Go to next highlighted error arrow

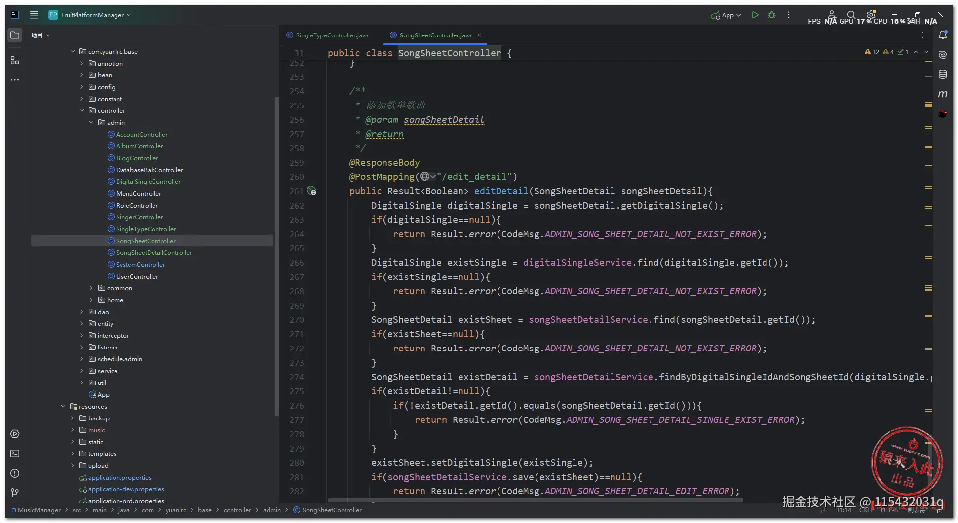(926, 52)
